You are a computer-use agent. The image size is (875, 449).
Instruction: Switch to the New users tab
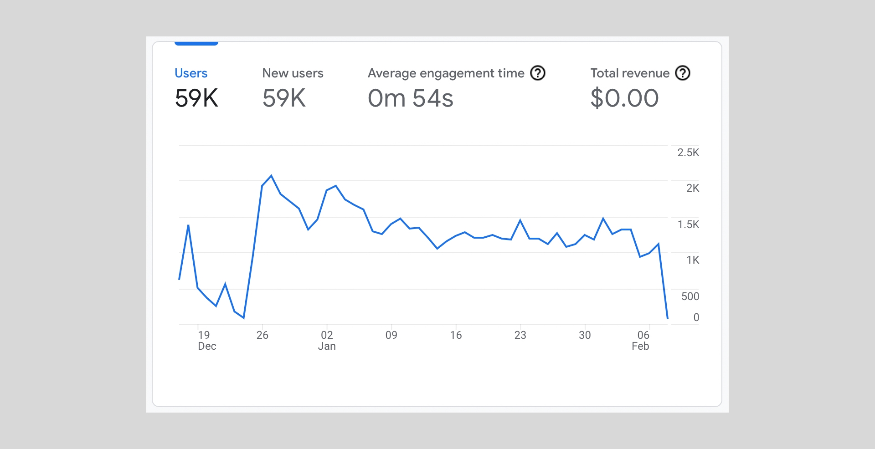click(293, 73)
